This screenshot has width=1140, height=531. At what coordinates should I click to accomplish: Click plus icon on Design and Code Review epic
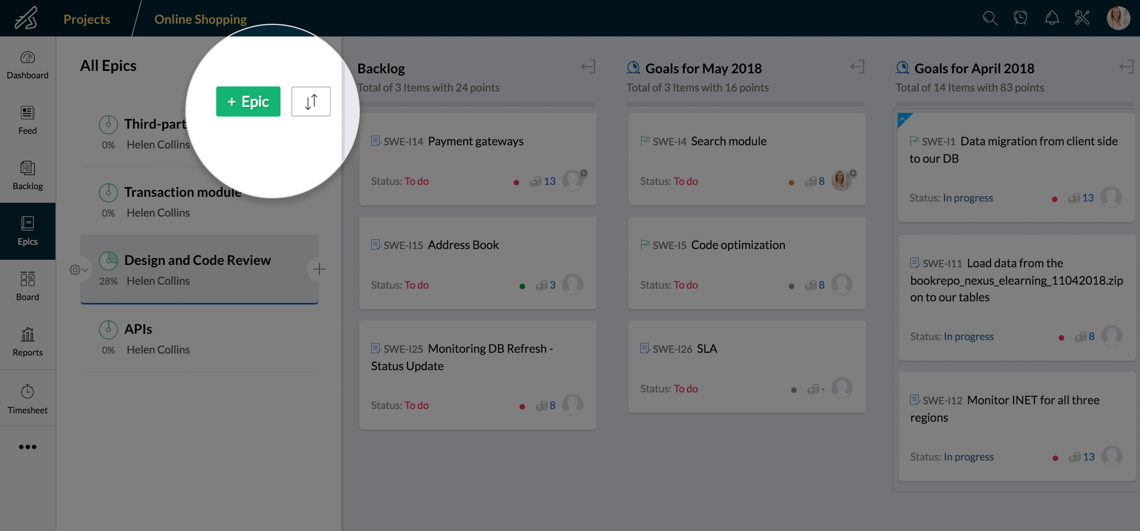[319, 269]
